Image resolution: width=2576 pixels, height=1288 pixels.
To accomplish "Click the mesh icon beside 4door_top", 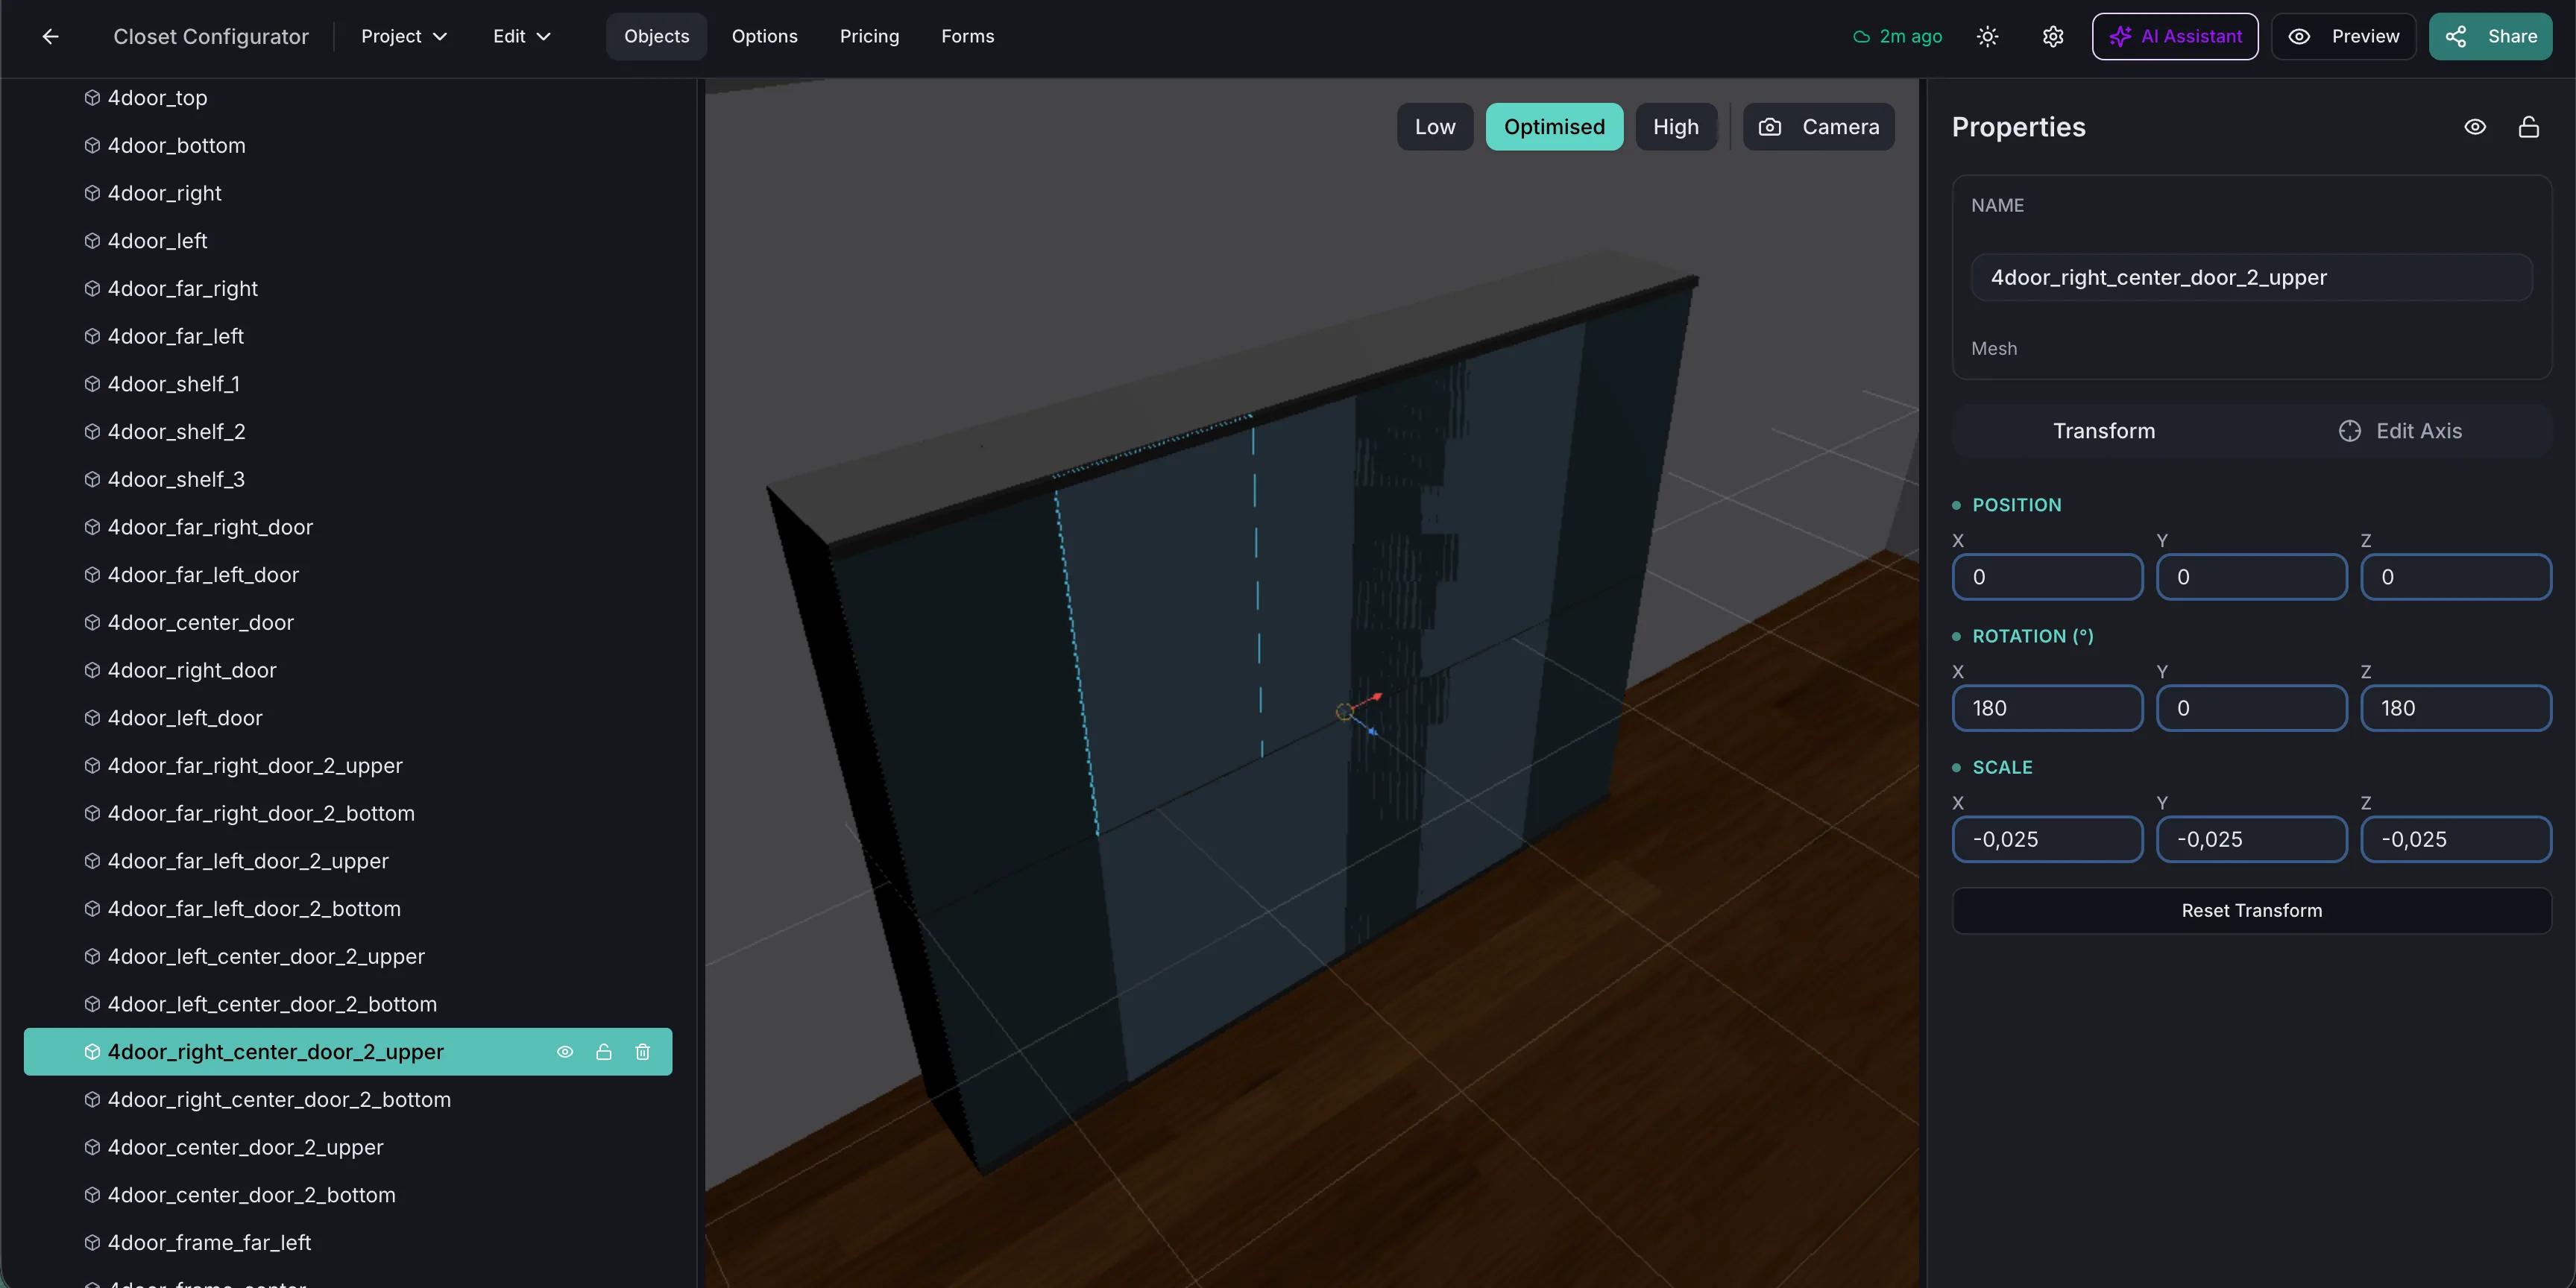I will (92, 98).
